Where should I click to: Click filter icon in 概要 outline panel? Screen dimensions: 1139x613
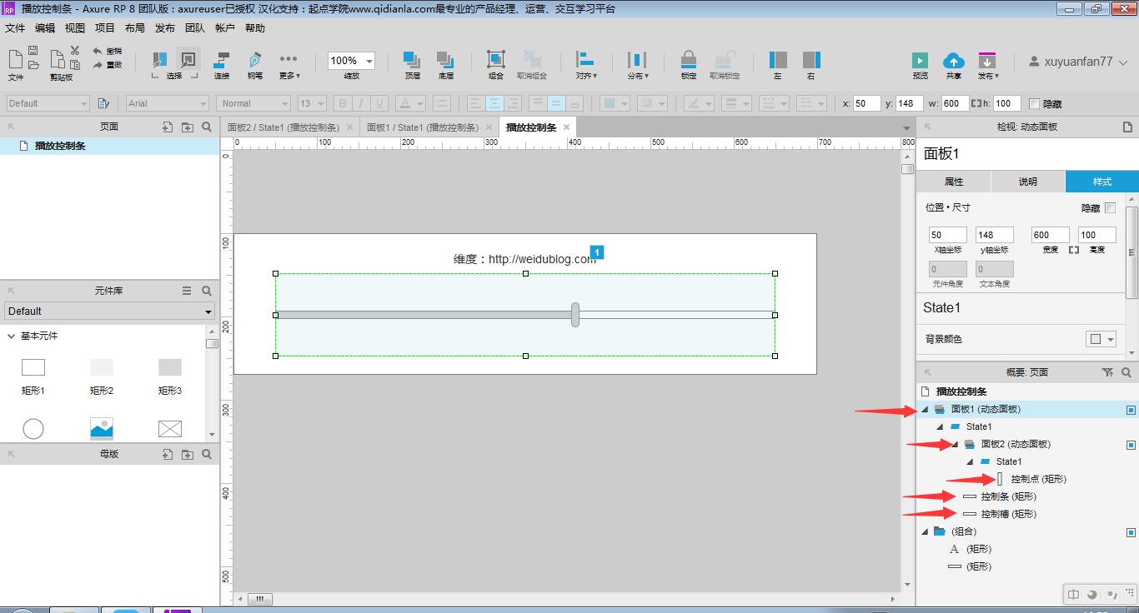point(1107,372)
